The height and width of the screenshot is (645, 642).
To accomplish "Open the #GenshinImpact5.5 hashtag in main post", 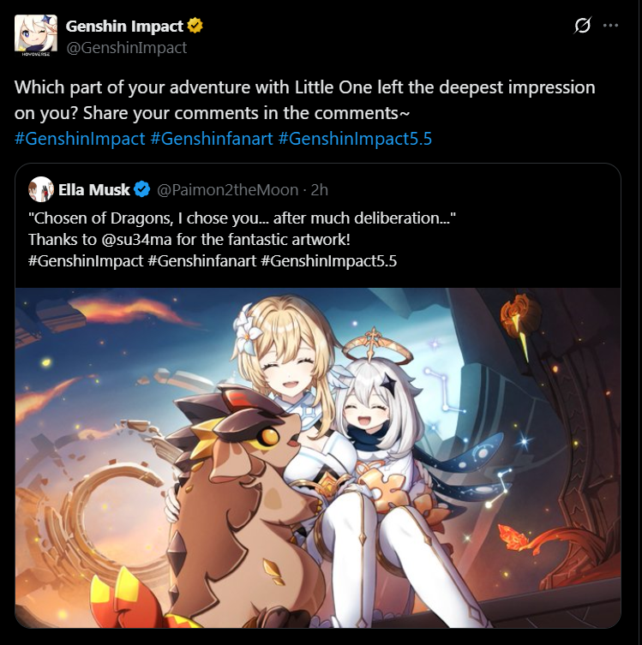I will (355, 139).
